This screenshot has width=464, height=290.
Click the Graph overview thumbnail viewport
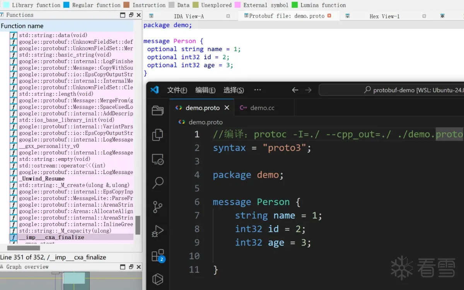(x=74, y=278)
